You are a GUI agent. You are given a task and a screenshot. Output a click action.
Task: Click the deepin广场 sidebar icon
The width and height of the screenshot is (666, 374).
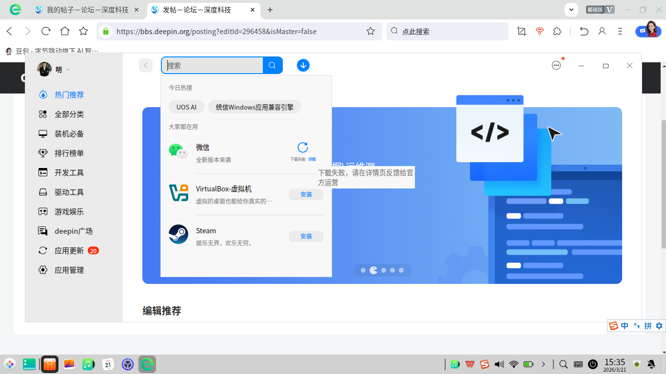point(43,231)
